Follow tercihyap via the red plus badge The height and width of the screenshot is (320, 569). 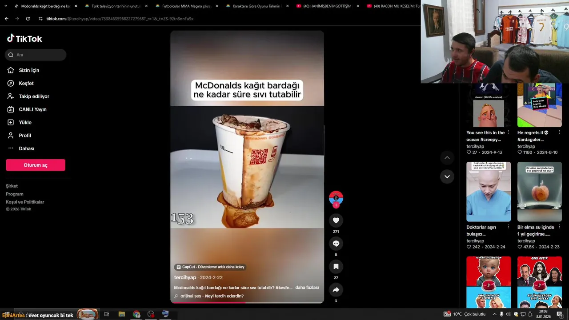[336, 205]
